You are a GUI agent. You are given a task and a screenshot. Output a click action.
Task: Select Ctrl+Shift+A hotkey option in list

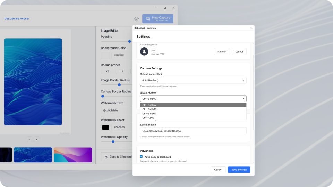[193, 105]
